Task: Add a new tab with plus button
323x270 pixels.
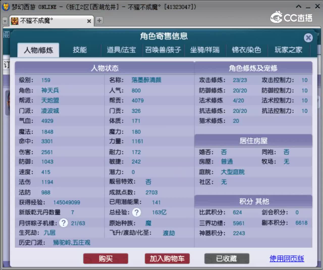Action: (x=99, y=20)
